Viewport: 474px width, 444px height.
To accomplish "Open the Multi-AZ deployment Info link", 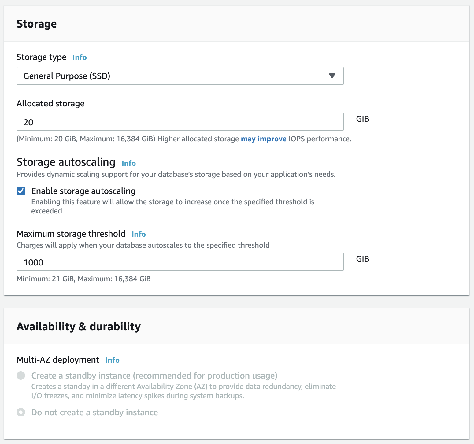I will click(112, 360).
